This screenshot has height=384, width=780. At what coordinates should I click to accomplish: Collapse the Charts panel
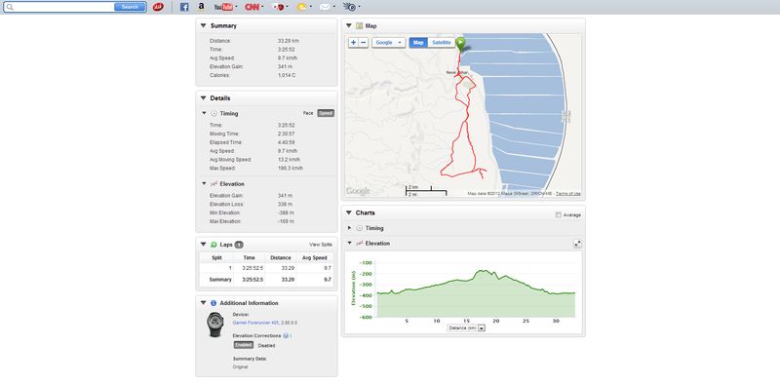tap(349, 212)
